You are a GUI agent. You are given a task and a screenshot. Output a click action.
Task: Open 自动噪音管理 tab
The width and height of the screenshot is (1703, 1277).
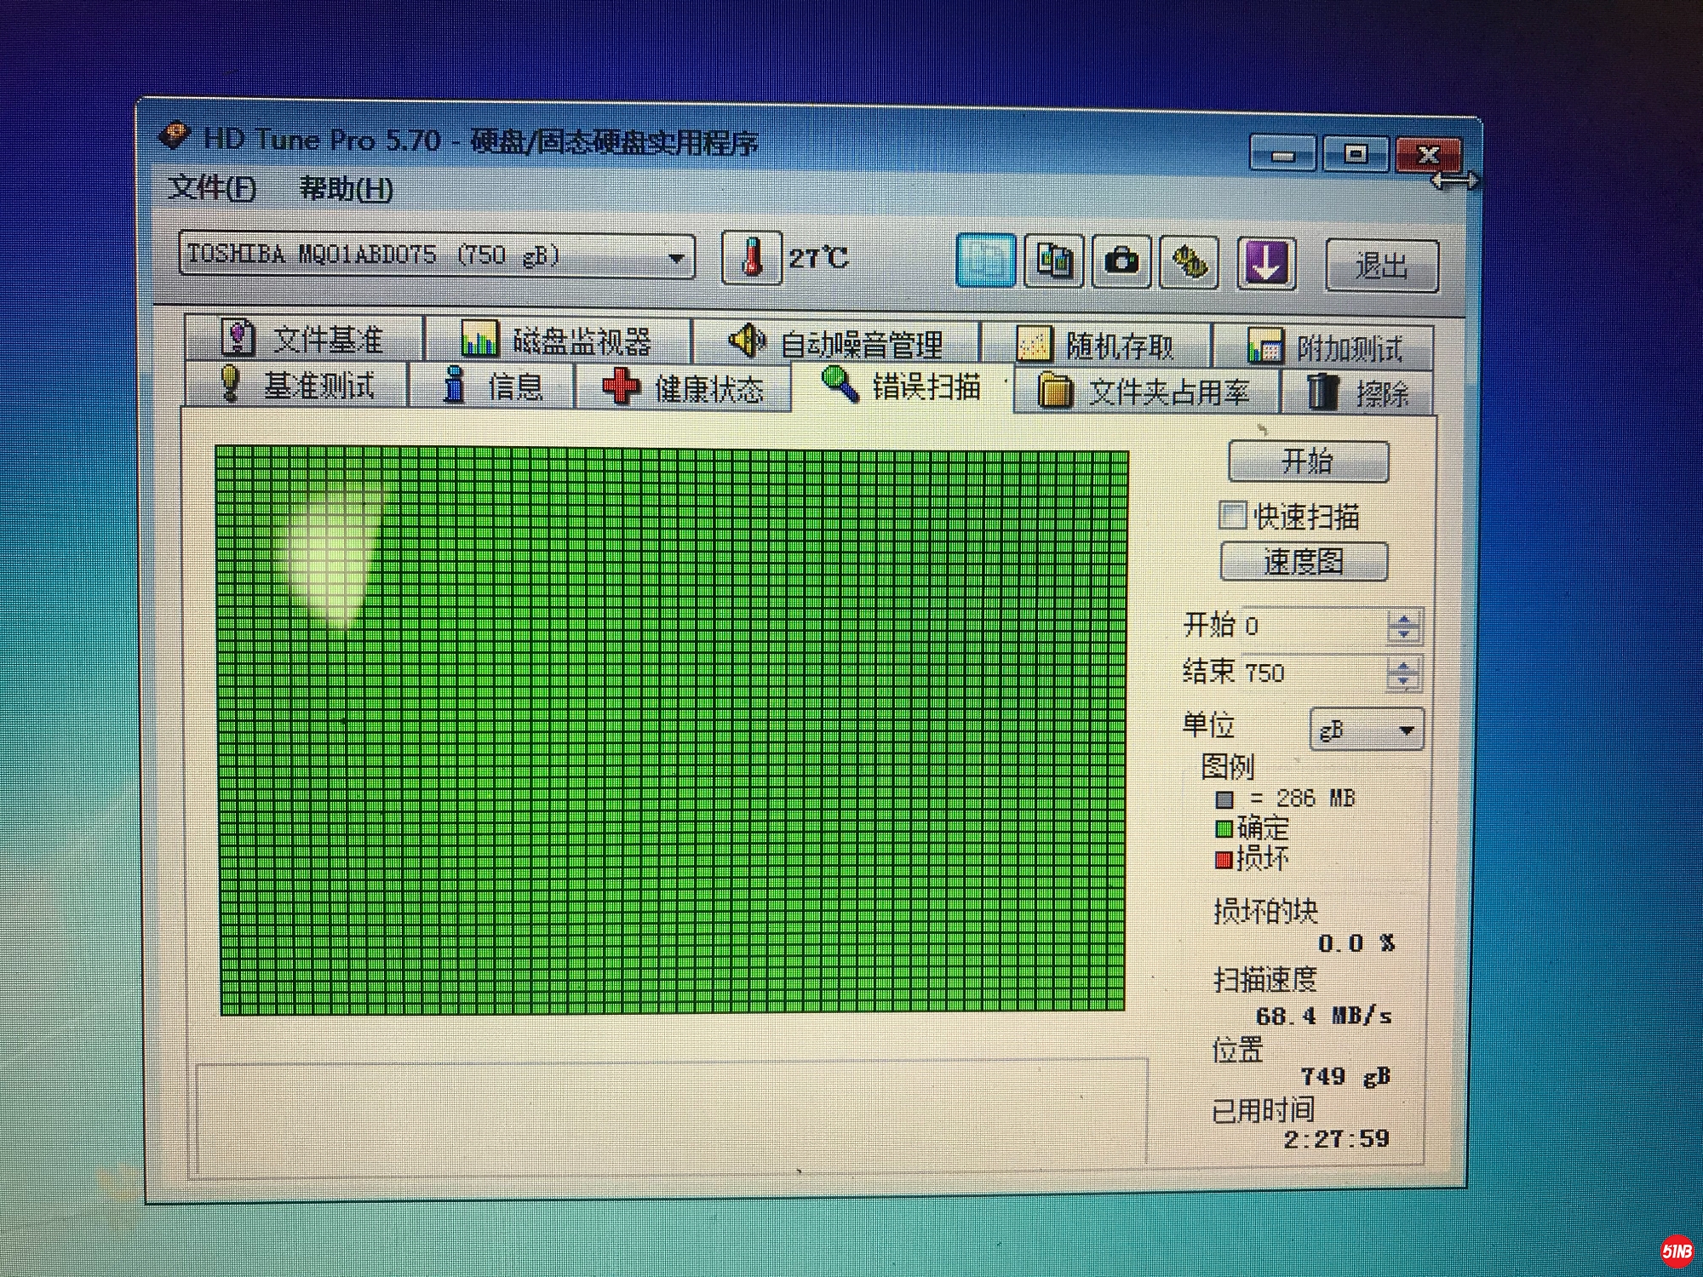[837, 344]
